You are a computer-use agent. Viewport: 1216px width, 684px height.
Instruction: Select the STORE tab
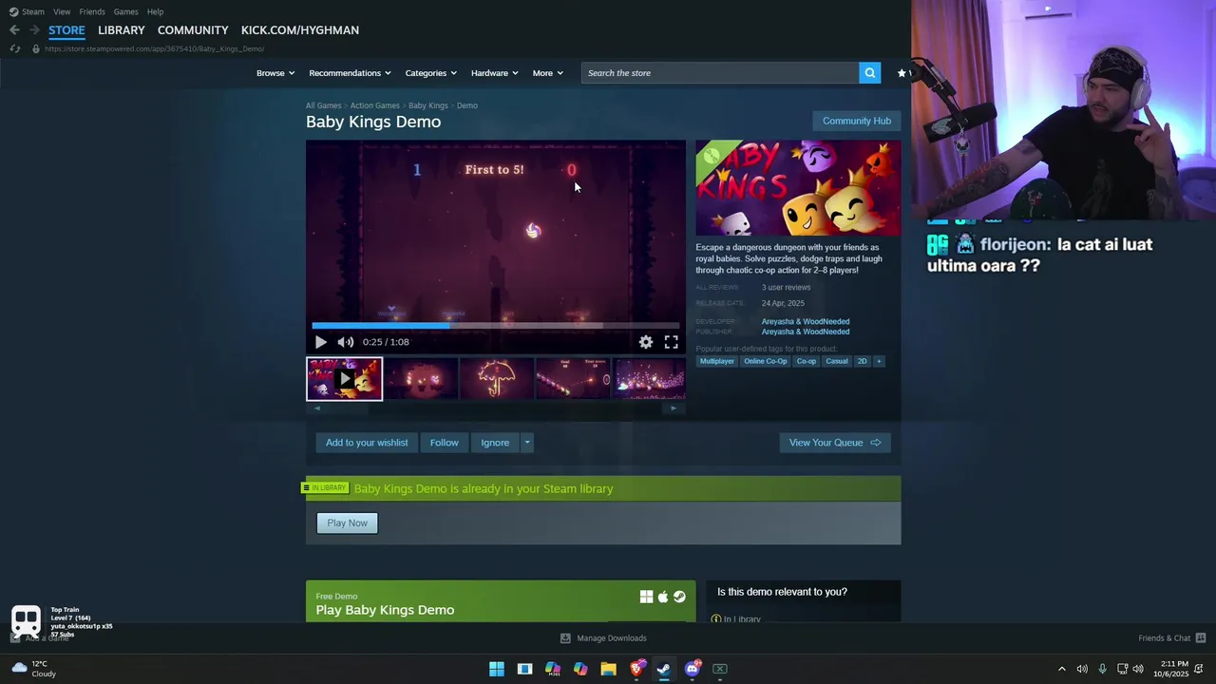pos(66,30)
